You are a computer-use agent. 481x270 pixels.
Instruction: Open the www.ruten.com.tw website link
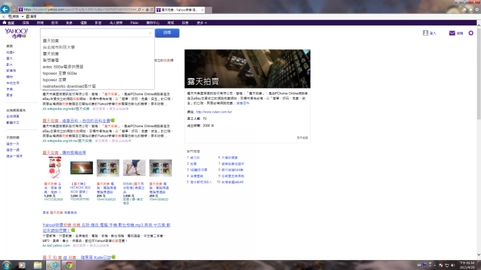(214, 112)
